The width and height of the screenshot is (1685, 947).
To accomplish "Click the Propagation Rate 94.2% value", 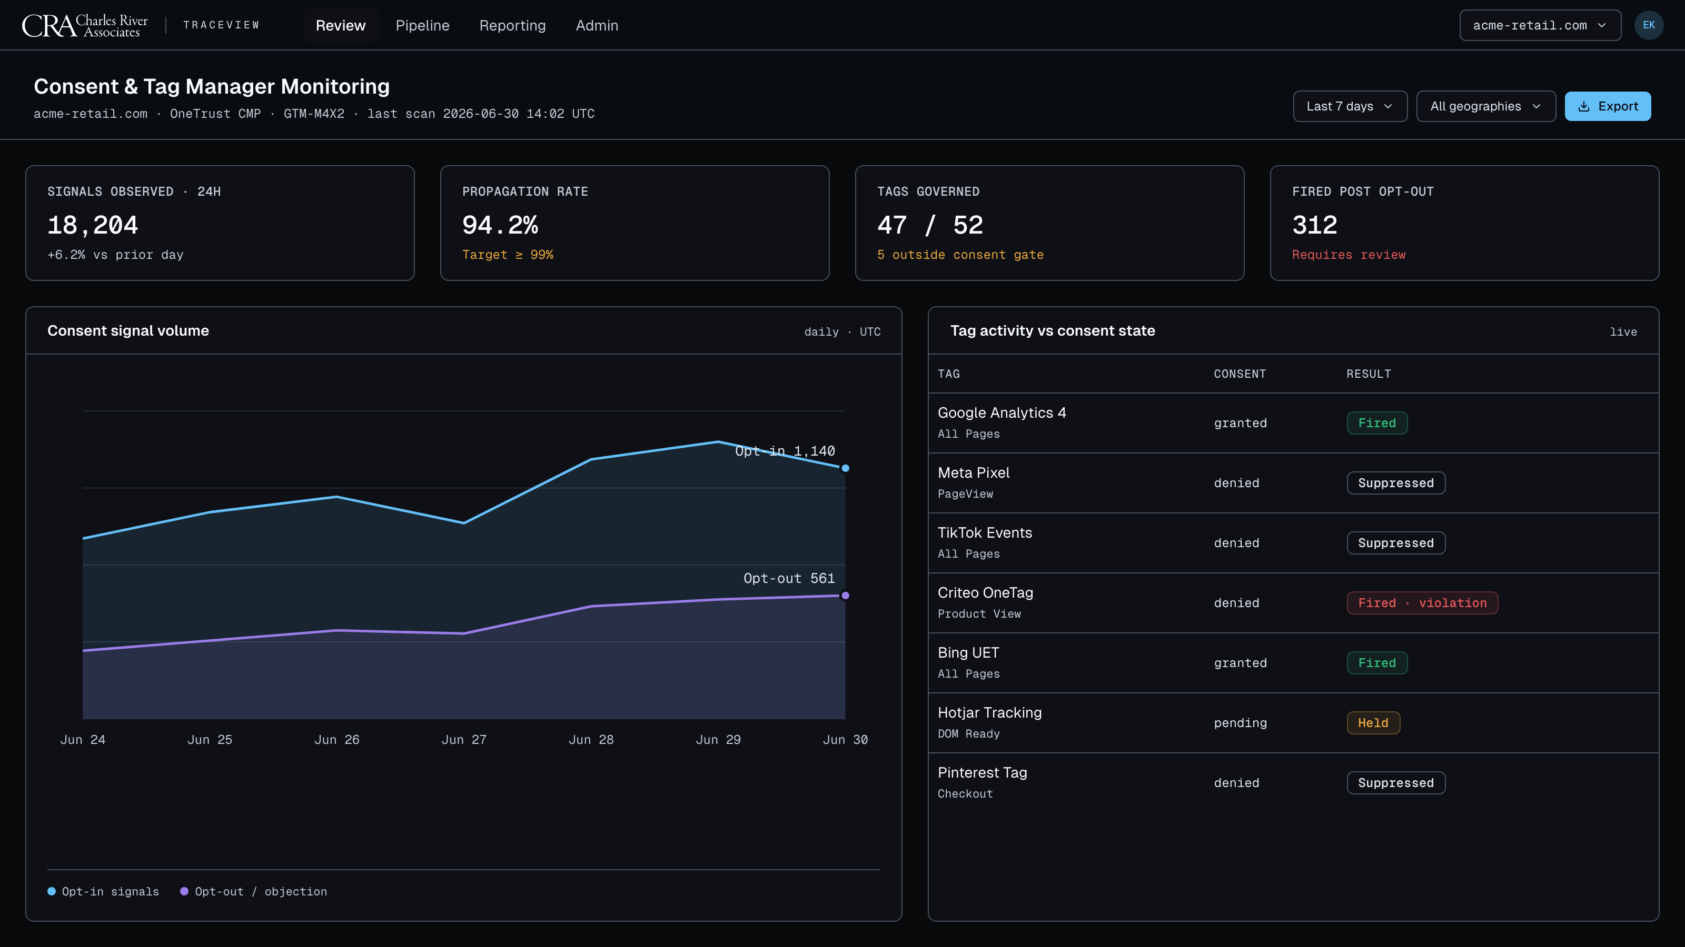I will coord(500,226).
